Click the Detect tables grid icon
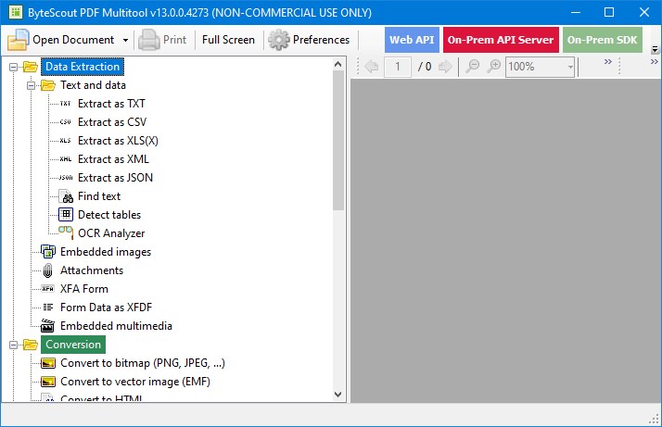The height and width of the screenshot is (427, 662). coord(66,215)
